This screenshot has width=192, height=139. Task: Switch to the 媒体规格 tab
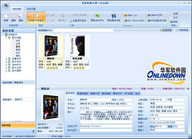pyautogui.click(x=106, y=94)
